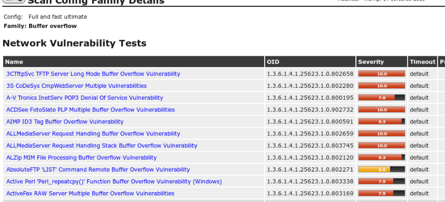445x202 pixels.
Task: Open 3CTftpSvc TFTP Server Long Mode vulnerability link
Action: [93, 74]
